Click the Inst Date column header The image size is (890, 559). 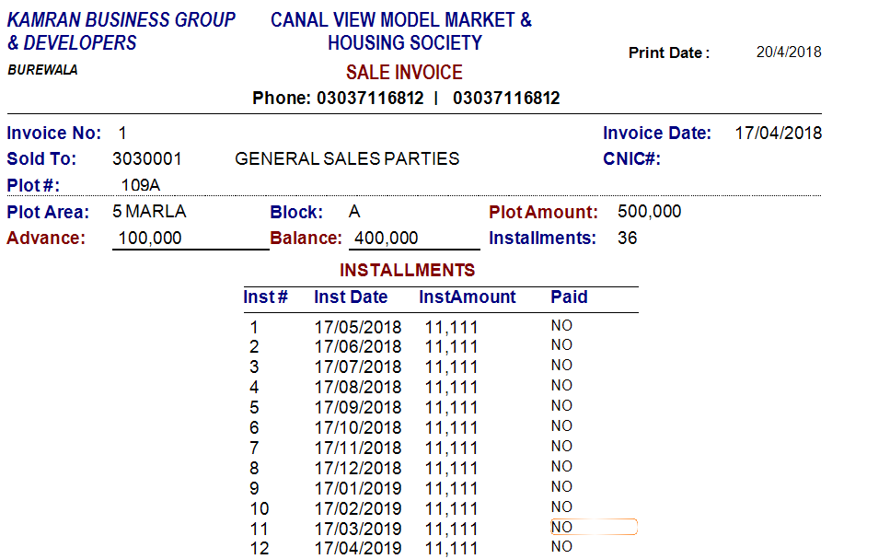click(351, 297)
